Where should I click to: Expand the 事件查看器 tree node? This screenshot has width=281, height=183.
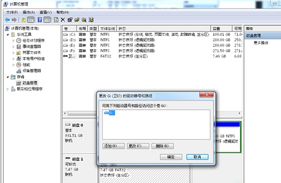click(13, 47)
